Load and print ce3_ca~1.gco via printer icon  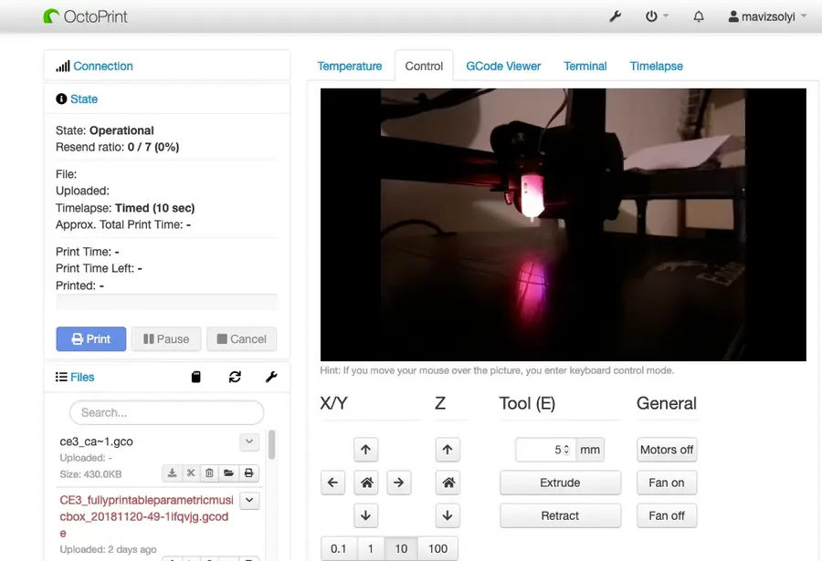click(x=248, y=473)
